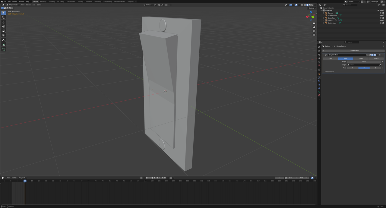Screen dimensions: 386x208
Task: Select the Annotate tool
Action: pos(4,40)
